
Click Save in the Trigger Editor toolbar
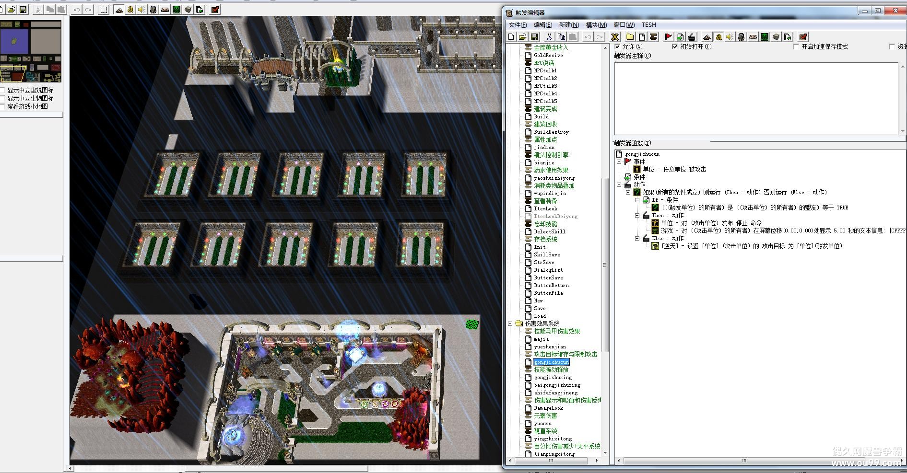click(534, 37)
